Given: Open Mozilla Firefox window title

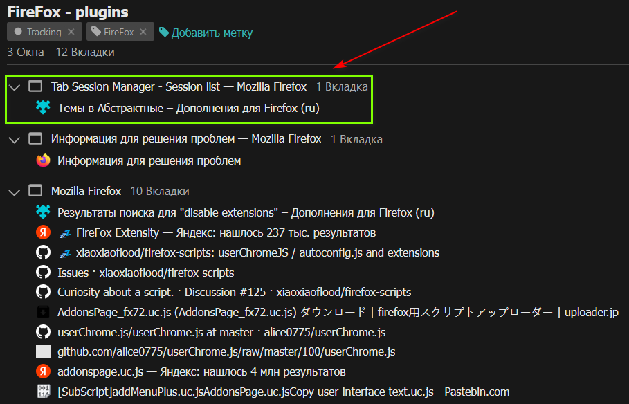Looking at the screenshot, I should [86, 191].
